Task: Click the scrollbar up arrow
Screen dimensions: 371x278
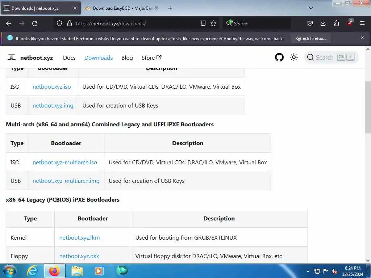Action: click(368, 49)
